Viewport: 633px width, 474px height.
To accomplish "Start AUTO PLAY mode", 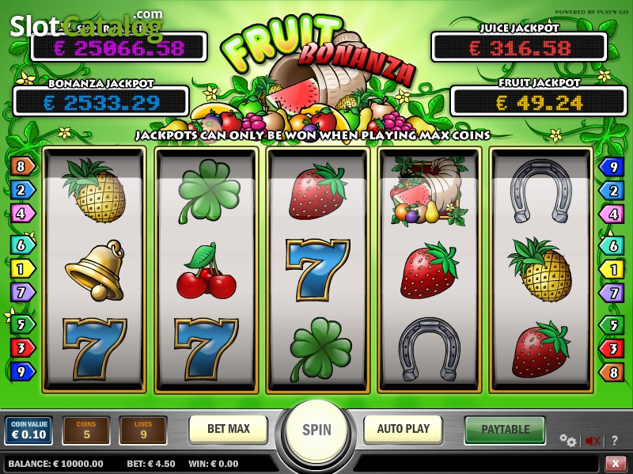I will 404,429.
